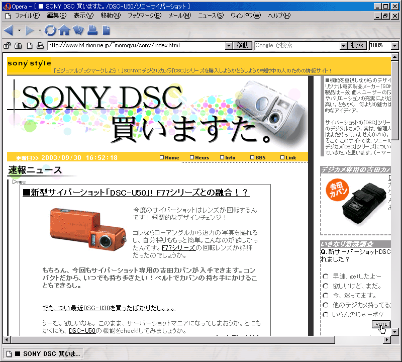Open the 表示(V) menu

[x=83, y=16]
